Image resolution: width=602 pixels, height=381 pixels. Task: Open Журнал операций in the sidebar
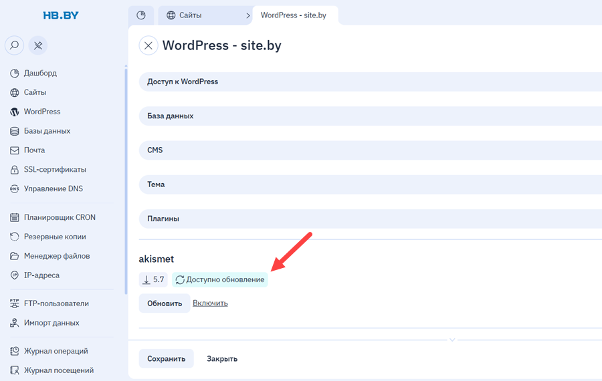[x=56, y=351]
